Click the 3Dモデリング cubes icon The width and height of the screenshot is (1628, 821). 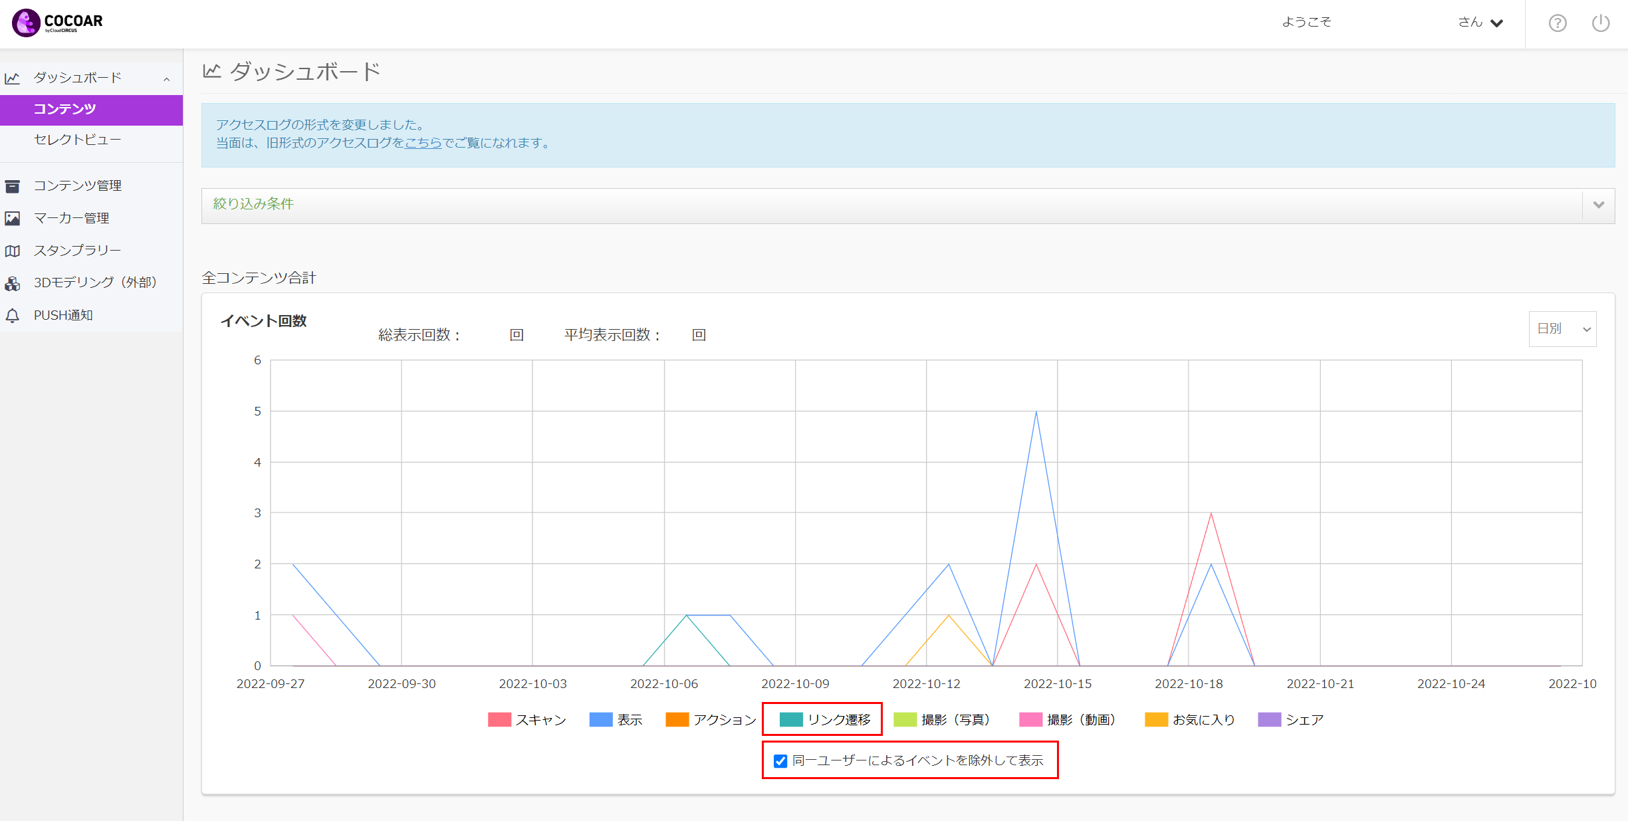pos(13,283)
